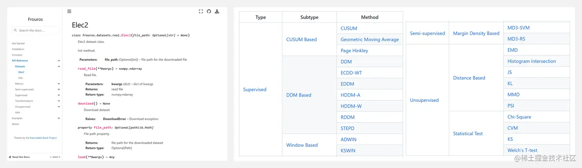Go to the Concepts page
Viewport: 582px width, 168px height.
click(x=17, y=55)
